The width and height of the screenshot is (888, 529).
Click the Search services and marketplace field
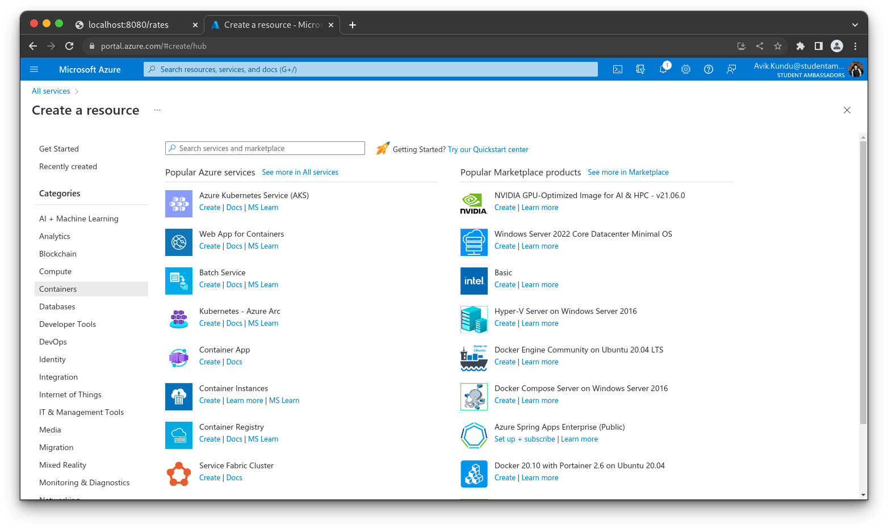[265, 148]
